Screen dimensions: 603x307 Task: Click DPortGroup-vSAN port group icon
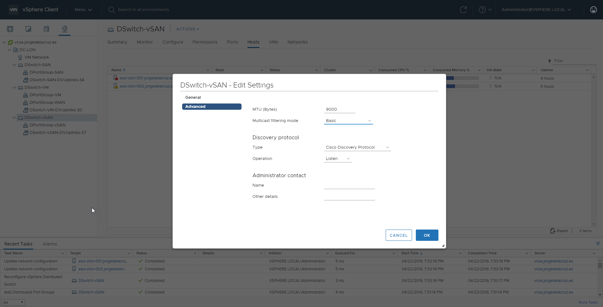(26, 125)
